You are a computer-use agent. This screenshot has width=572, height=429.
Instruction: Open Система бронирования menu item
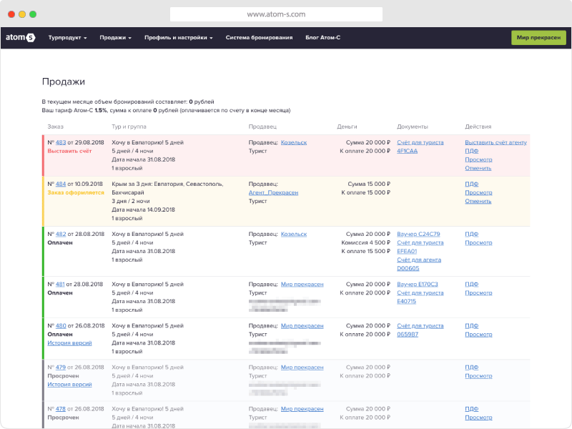click(x=259, y=38)
